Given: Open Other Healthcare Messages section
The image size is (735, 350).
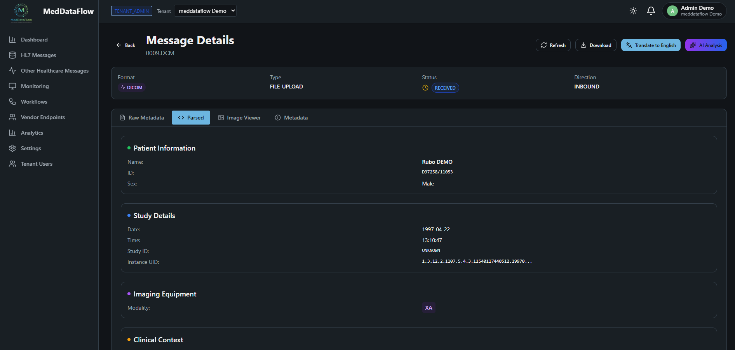Looking at the screenshot, I should 54,70.
